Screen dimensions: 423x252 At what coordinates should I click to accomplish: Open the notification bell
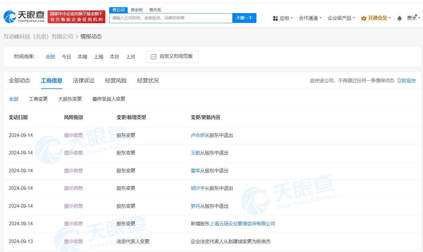pos(399,18)
